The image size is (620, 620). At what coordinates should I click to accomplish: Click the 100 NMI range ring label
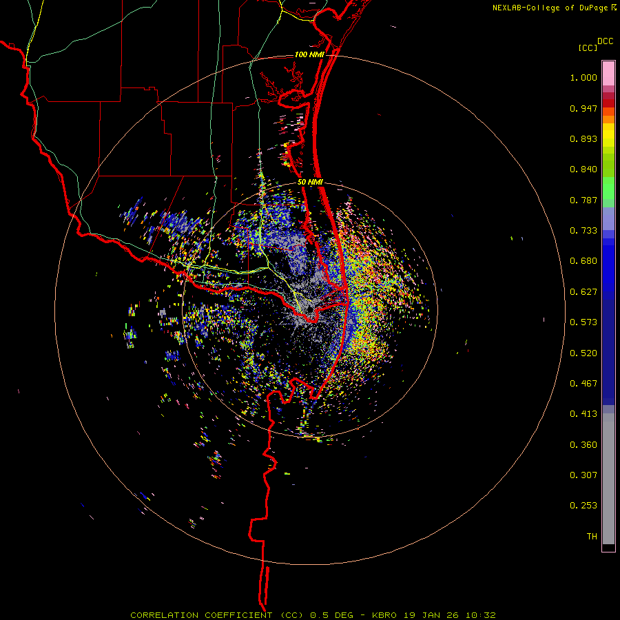tap(309, 54)
